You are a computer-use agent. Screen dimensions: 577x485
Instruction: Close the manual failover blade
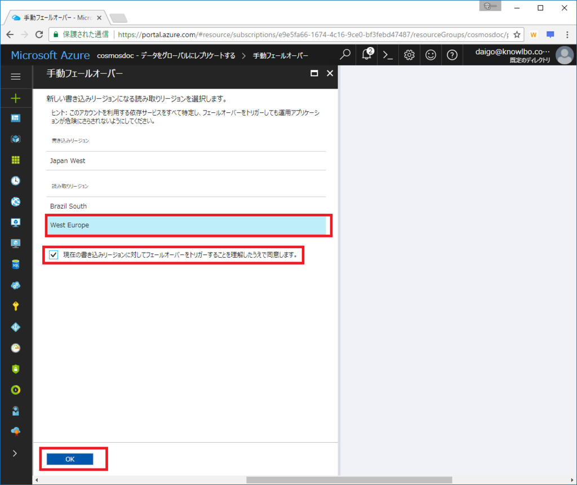[x=330, y=73]
